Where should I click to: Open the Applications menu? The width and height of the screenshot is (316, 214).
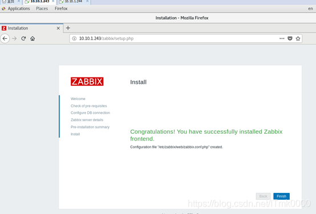[x=19, y=9]
